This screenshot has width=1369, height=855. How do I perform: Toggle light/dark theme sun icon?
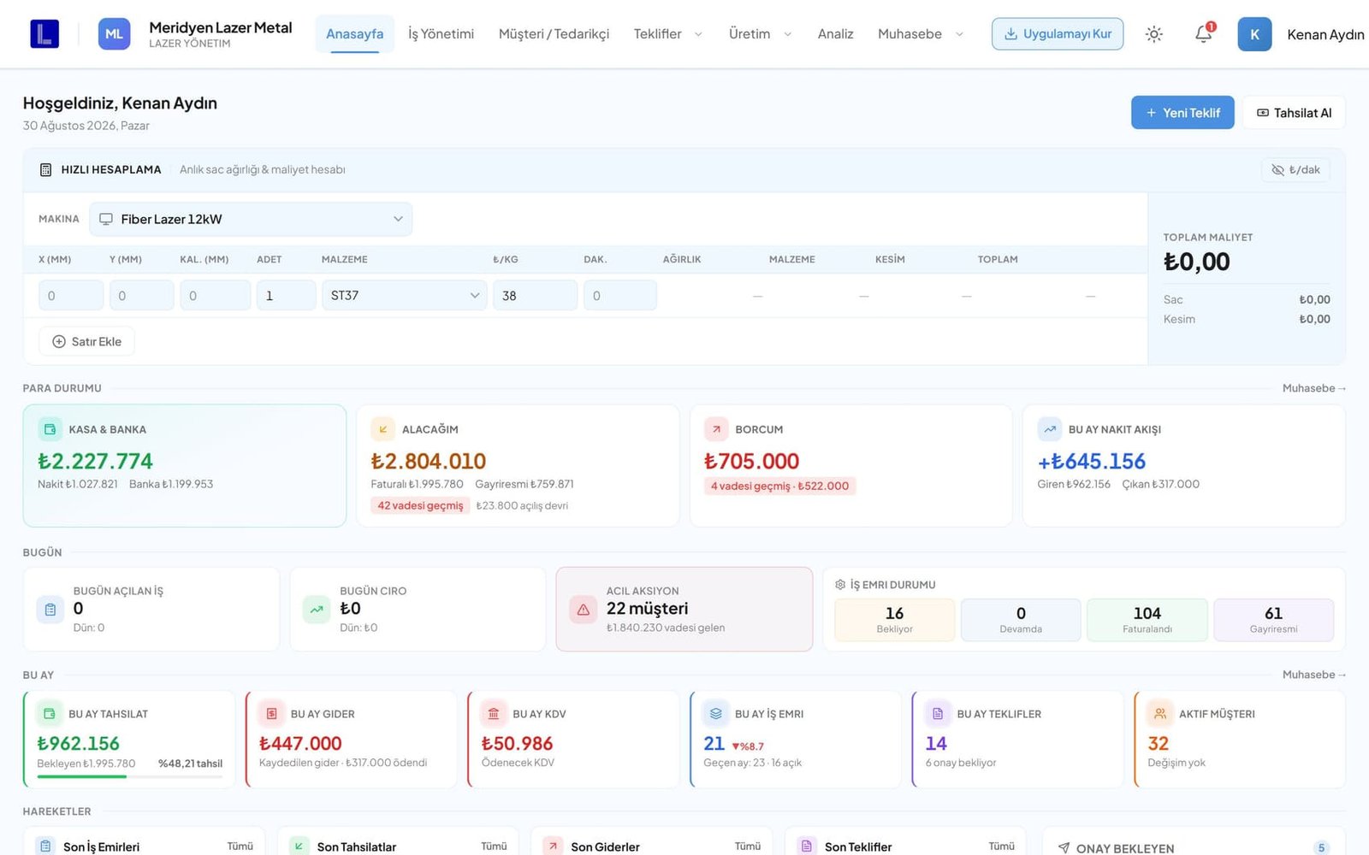(1154, 34)
